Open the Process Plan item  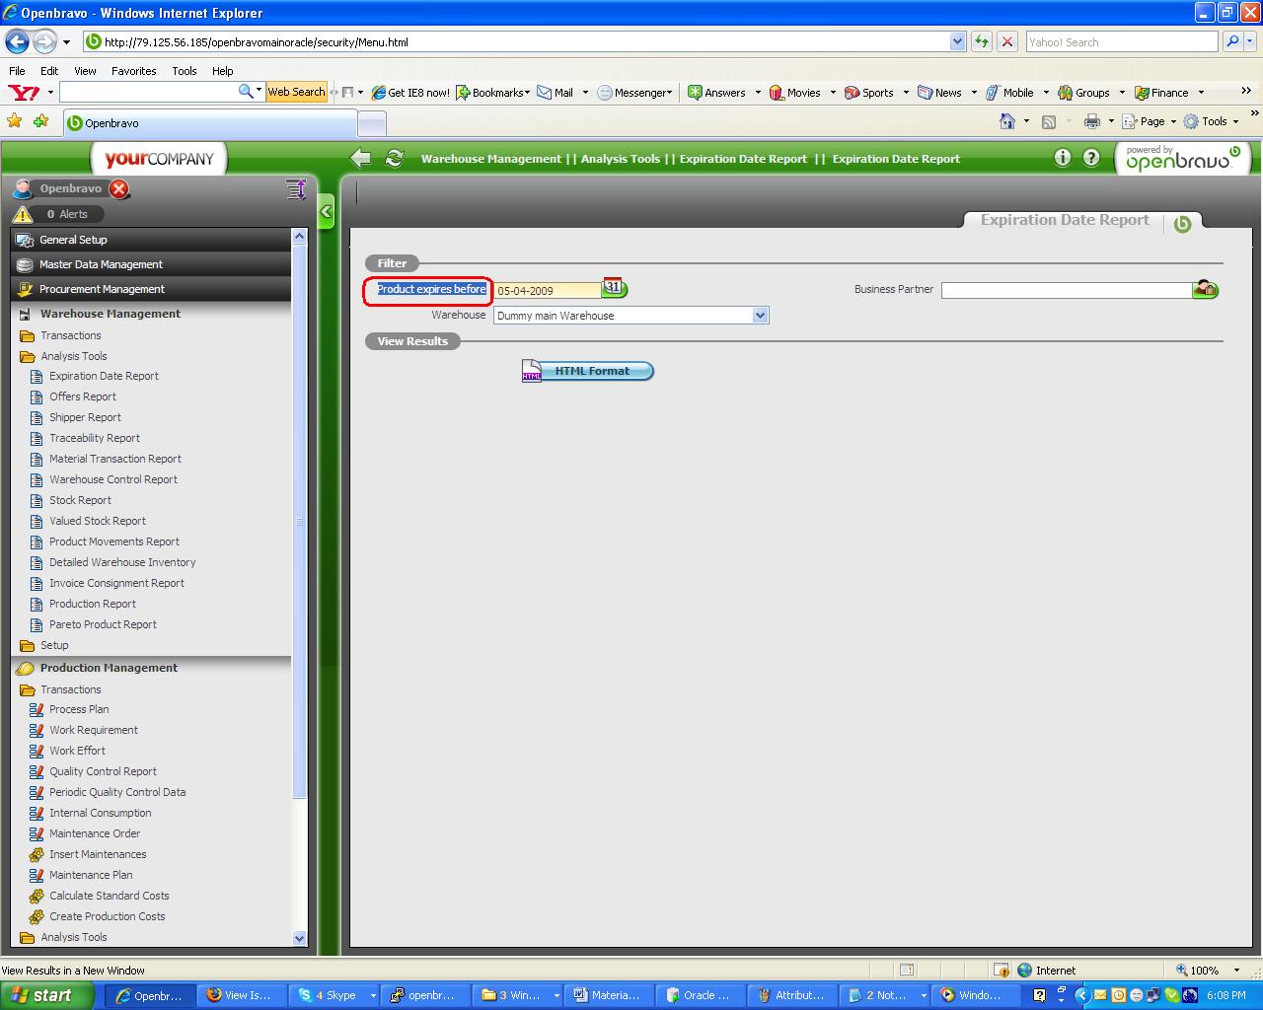coord(79,709)
